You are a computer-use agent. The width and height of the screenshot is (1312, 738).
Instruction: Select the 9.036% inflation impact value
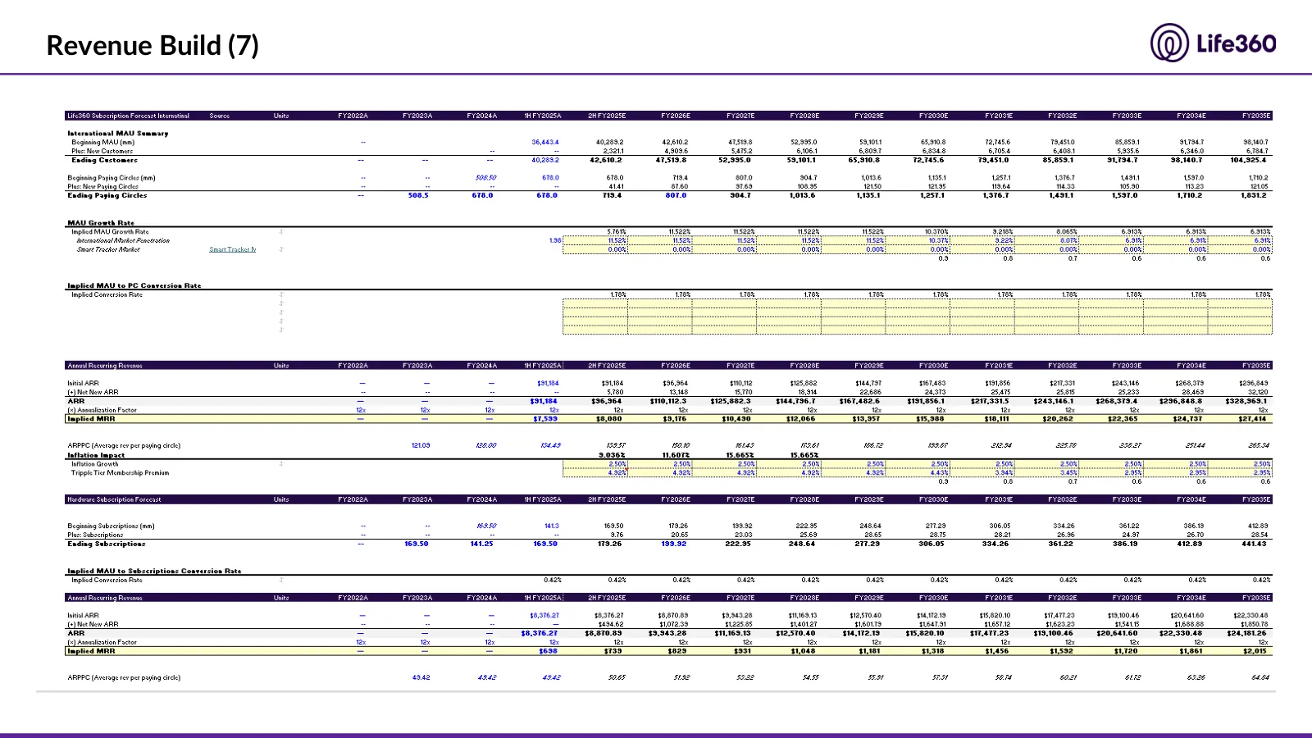tap(612, 455)
